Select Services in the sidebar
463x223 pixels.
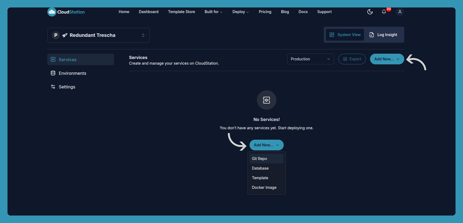(x=81, y=60)
